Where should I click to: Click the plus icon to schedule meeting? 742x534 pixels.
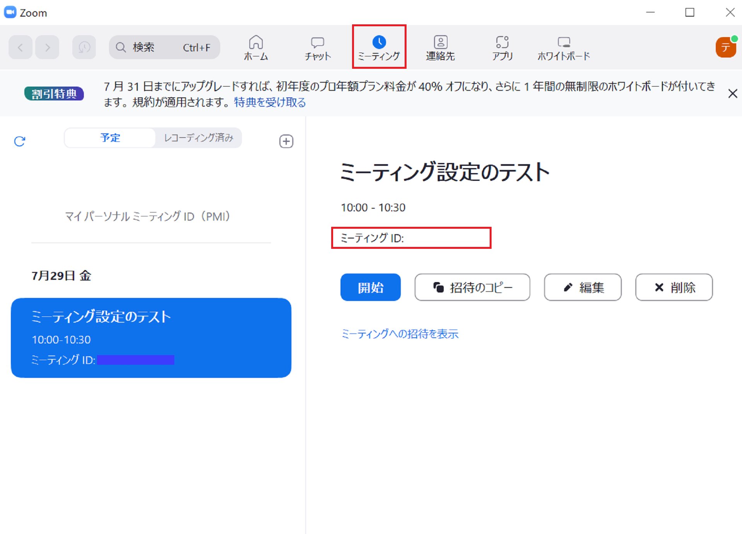[286, 141]
